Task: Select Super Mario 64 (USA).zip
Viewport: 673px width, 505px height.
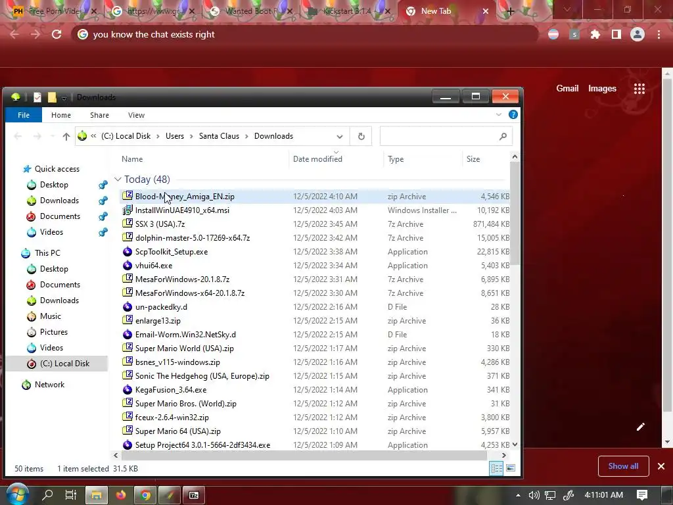Action: [x=177, y=431]
